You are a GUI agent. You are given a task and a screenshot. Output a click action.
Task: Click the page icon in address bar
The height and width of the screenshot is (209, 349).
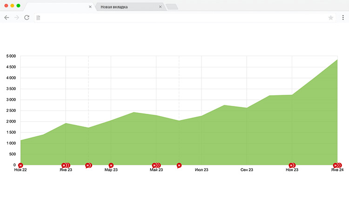coord(39,18)
